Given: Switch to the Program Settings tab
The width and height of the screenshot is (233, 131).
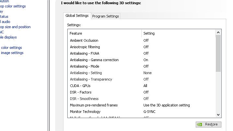Looking at the screenshot, I should (x=106, y=16).
